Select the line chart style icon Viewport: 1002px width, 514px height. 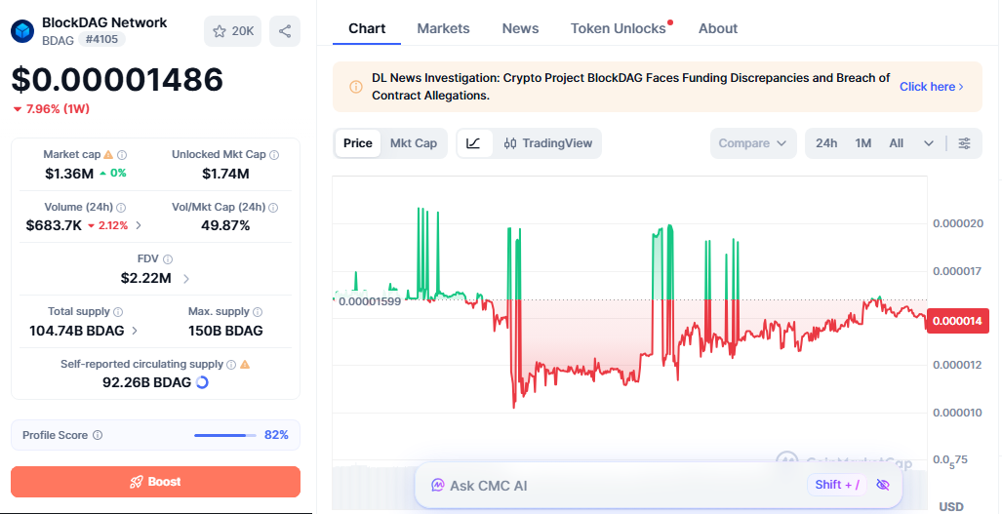(x=474, y=143)
